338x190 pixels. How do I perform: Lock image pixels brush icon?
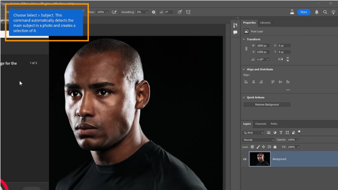click(x=258, y=147)
